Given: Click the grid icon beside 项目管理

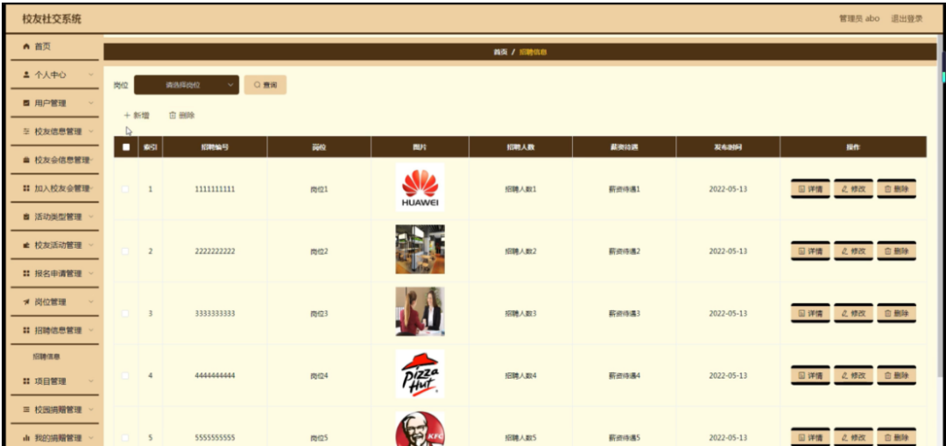Looking at the screenshot, I should click(x=26, y=381).
